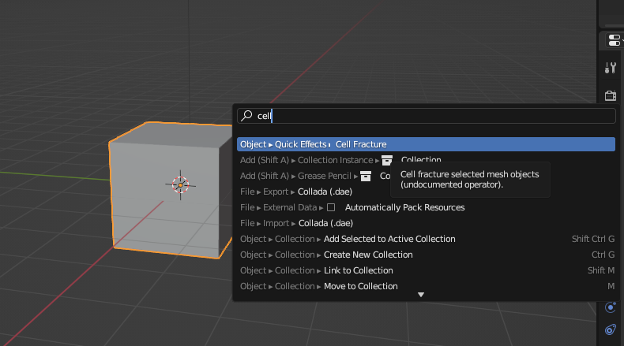This screenshot has height=346, width=624.
Task: Choose File Export Collada (.dae)
Action: coord(324,192)
